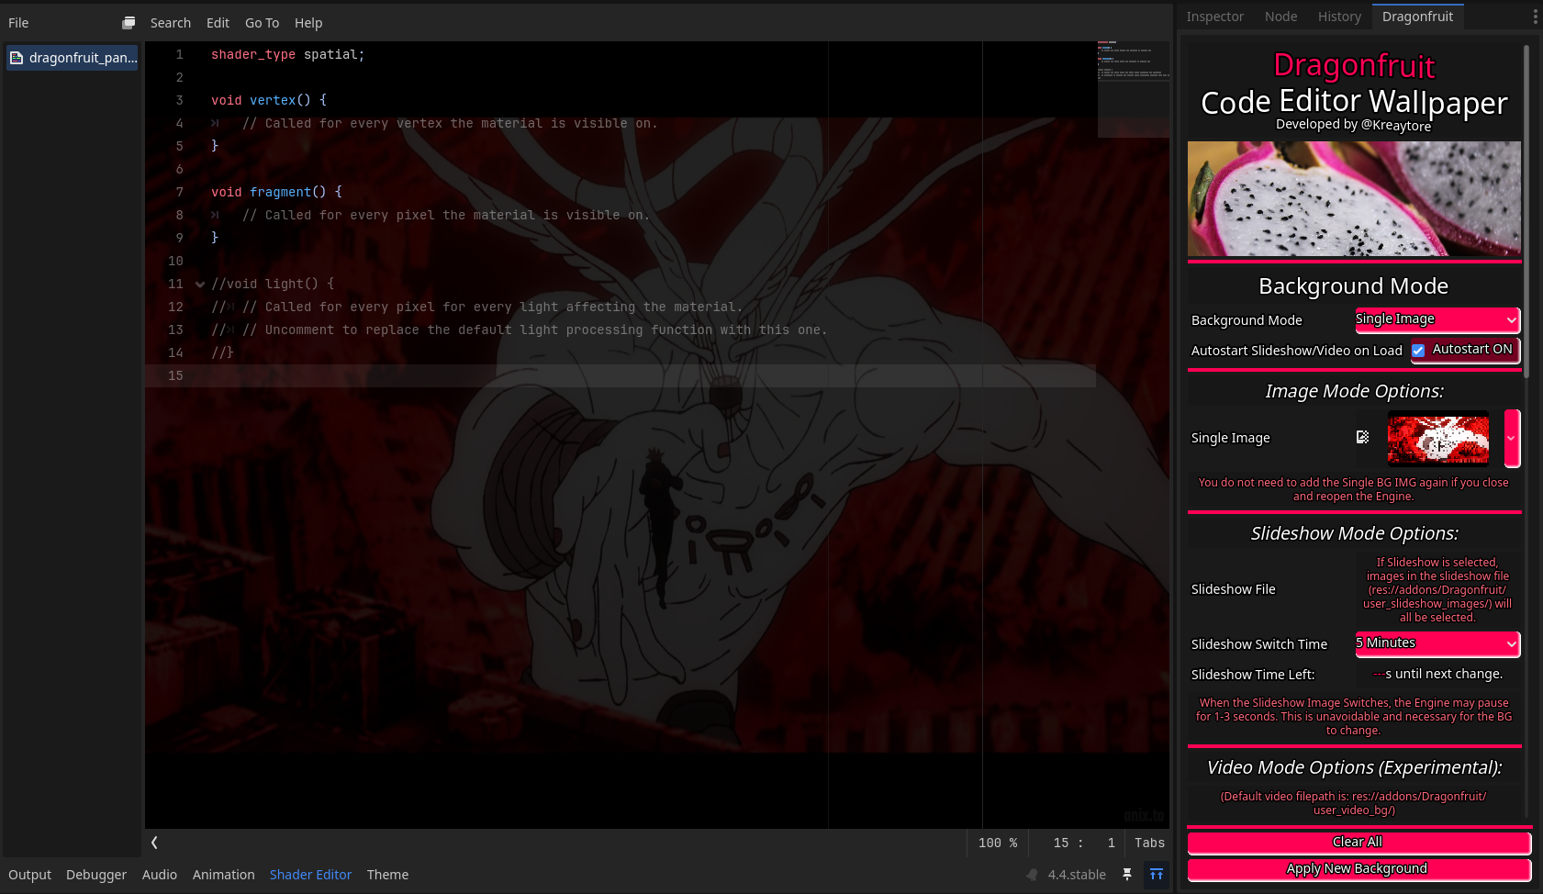Click the 'shader_type spatial;' line
This screenshot has height=894, width=1543.
(287, 54)
